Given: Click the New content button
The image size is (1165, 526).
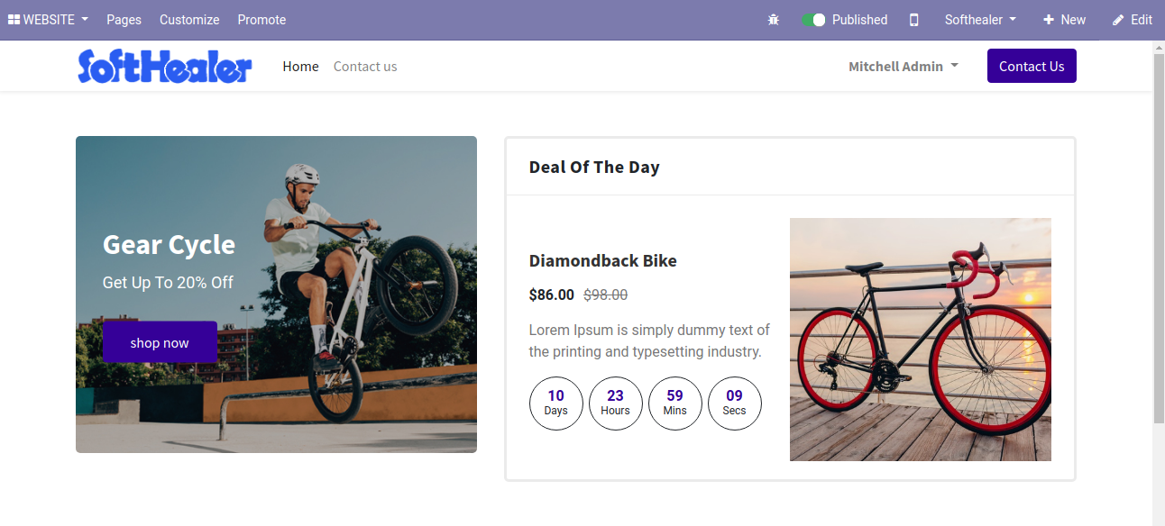Looking at the screenshot, I should click(x=1064, y=20).
